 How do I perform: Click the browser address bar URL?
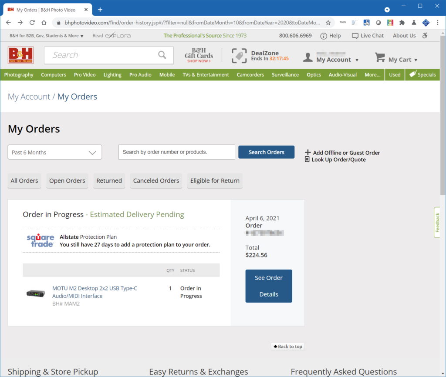[192, 23]
